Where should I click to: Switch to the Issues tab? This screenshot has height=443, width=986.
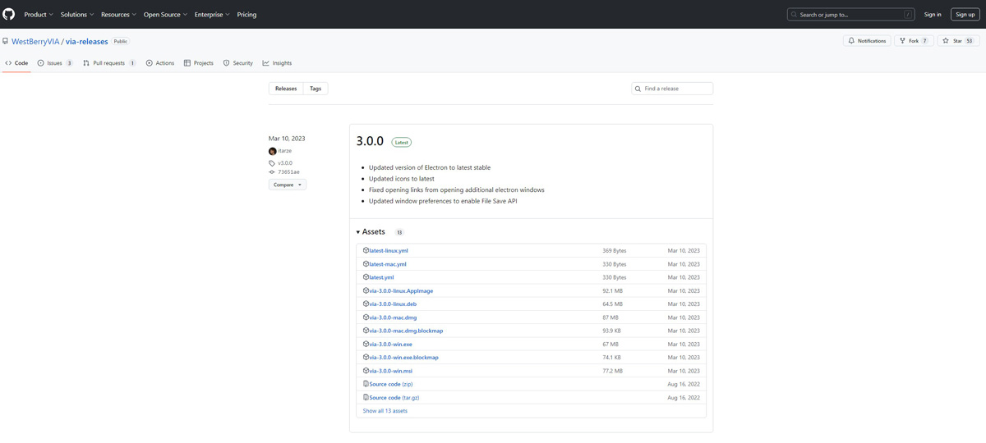tap(55, 63)
